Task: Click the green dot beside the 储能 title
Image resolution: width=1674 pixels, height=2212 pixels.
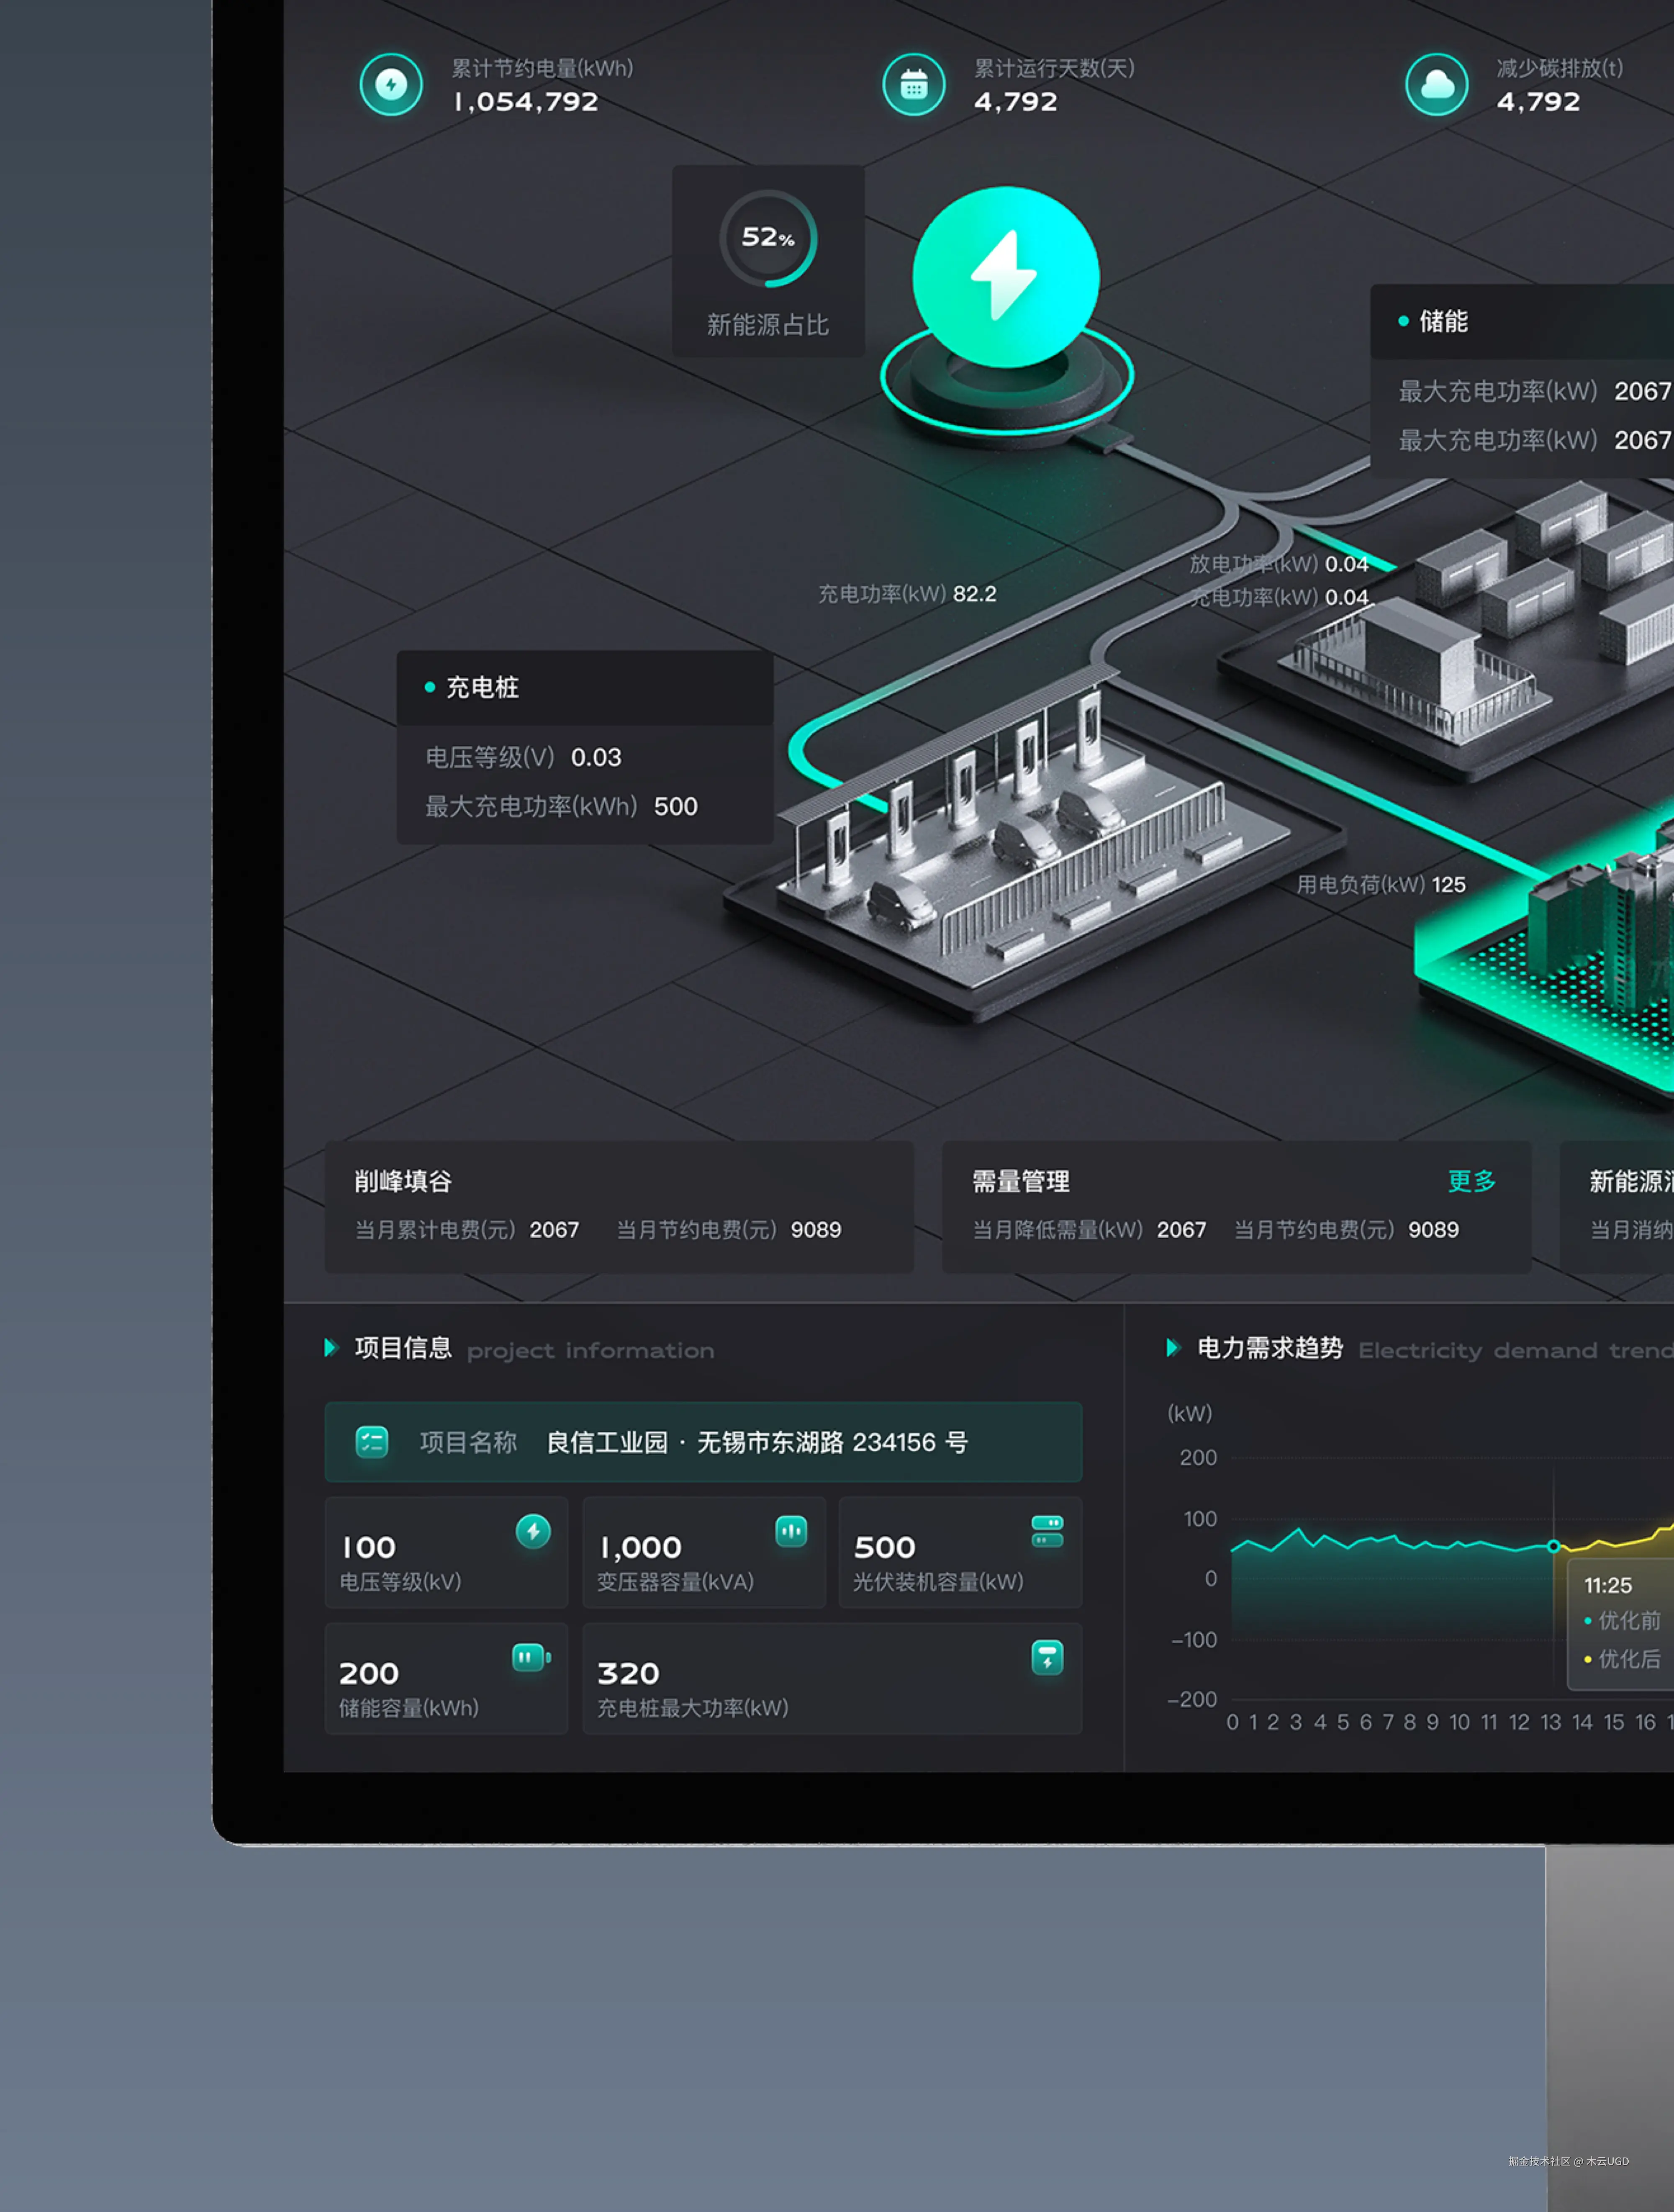Action: tap(1403, 321)
